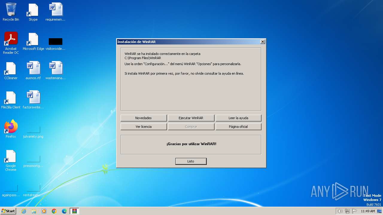The image size is (383, 215).
Task: Select the Microsoft Edge desktop shortcut
Action: pos(33,41)
